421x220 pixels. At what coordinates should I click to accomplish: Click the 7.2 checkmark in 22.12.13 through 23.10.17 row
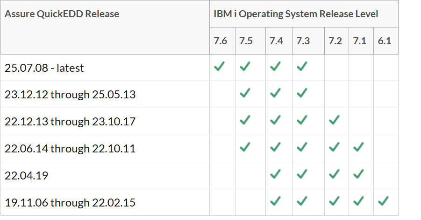coord(334,120)
